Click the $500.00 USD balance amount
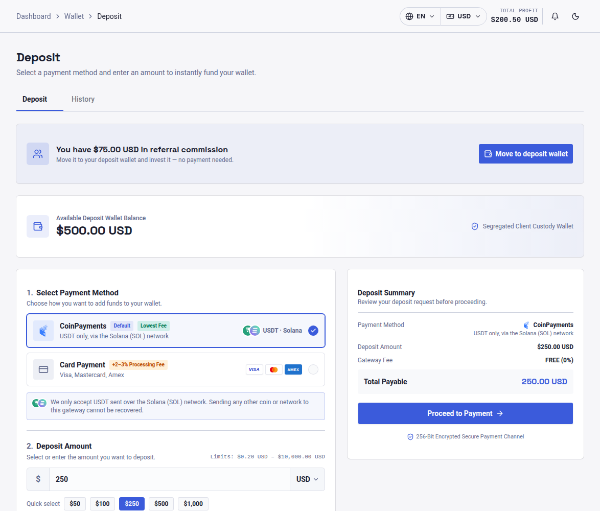 click(x=94, y=230)
